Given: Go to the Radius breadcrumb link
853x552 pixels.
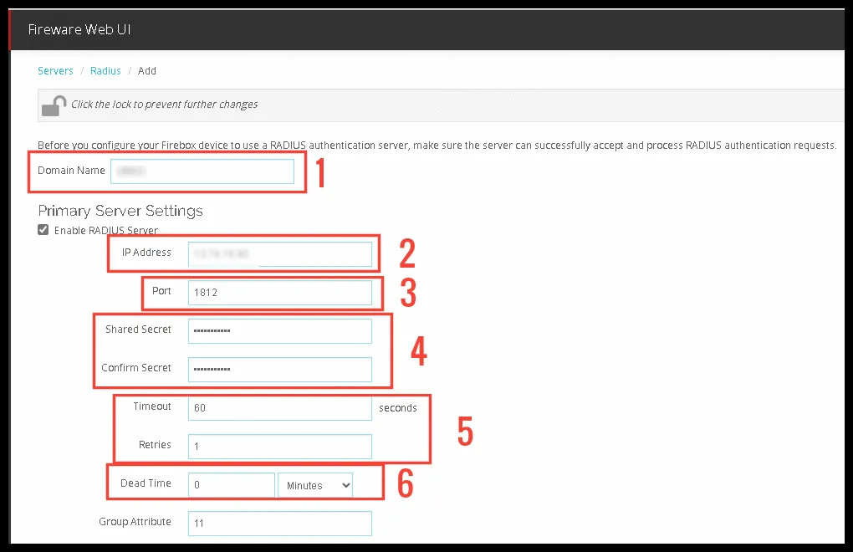Looking at the screenshot, I should [x=105, y=71].
